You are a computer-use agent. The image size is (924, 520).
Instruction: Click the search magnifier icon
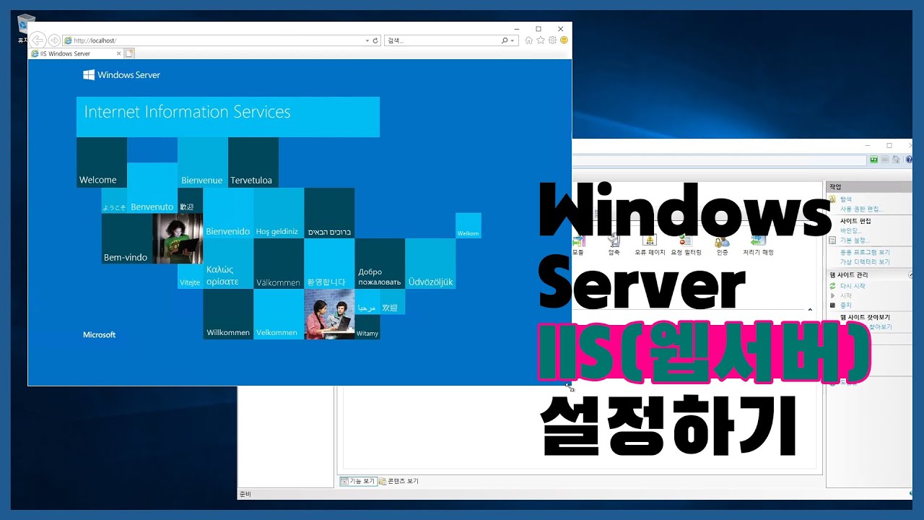505,40
